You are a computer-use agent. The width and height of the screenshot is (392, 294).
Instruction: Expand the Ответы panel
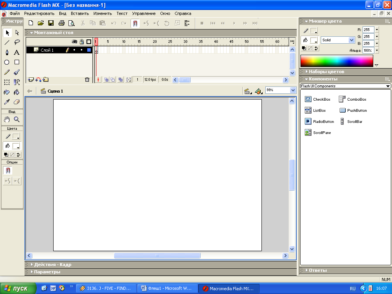pyautogui.click(x=307, y=270)
